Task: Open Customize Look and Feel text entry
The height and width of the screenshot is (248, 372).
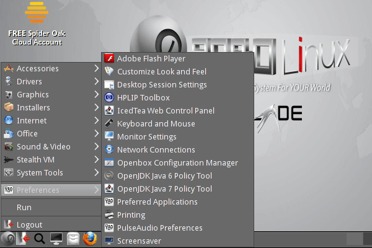Action: (162, 72)
